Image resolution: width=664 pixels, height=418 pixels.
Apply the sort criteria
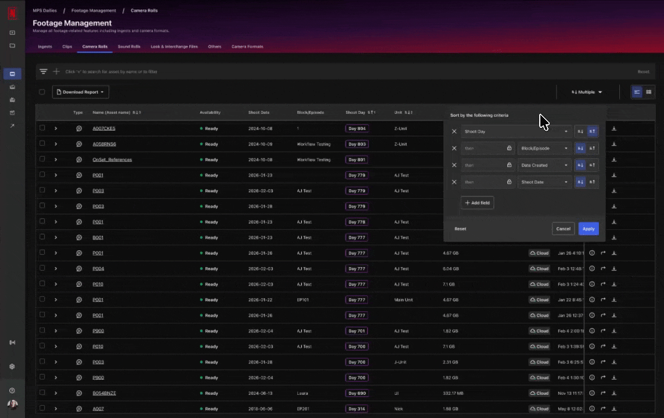588,229
